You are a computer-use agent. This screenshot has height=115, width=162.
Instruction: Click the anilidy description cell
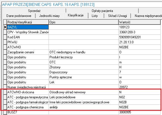pyautogui.click(x=83, y=107)
